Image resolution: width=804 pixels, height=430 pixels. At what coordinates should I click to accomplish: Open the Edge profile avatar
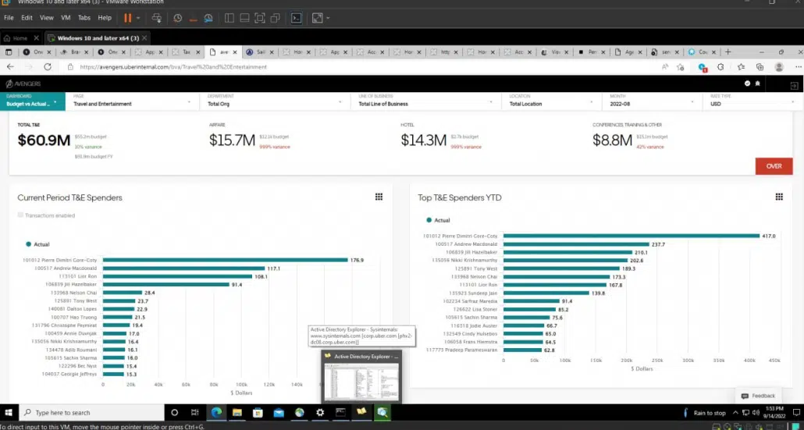pos(779,66)
